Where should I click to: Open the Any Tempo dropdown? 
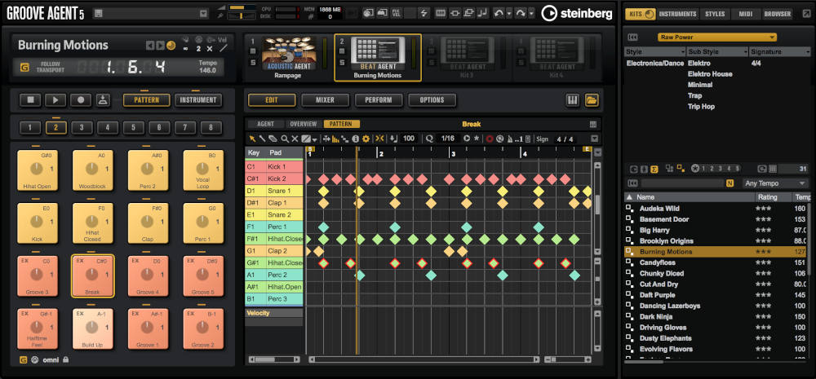775,183
